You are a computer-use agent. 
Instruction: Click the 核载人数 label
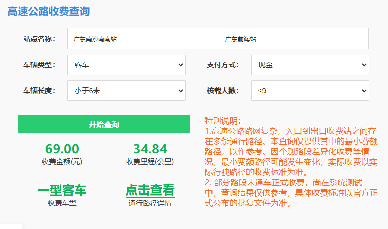pyautogui.click(x=223, y=91)
